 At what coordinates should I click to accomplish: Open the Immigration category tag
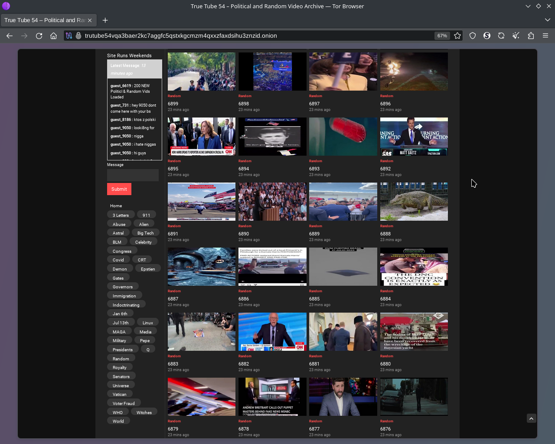pyautogui.click(x=124, y=296)
